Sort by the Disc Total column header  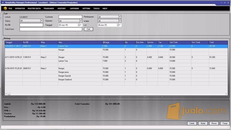click(x=200, y=43)
